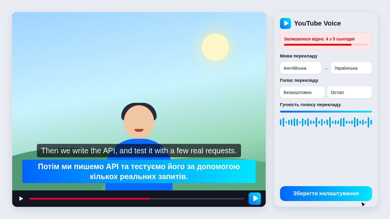Click the YouTube Voice icon in player bar
390x219 pixels.
[x=255, y=199]
